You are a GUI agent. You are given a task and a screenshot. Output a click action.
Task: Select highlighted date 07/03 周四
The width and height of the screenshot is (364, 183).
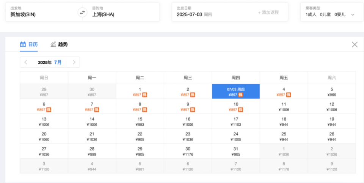point(236,91)
